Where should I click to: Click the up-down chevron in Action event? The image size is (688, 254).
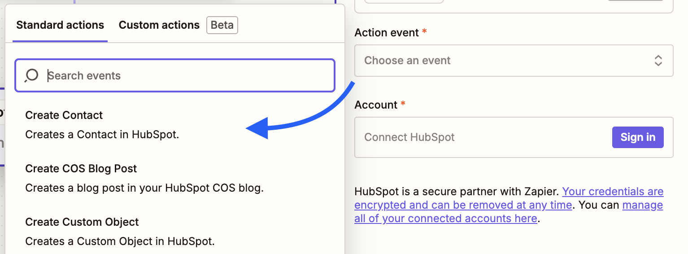pyautogui.click(x=658, y=61)
